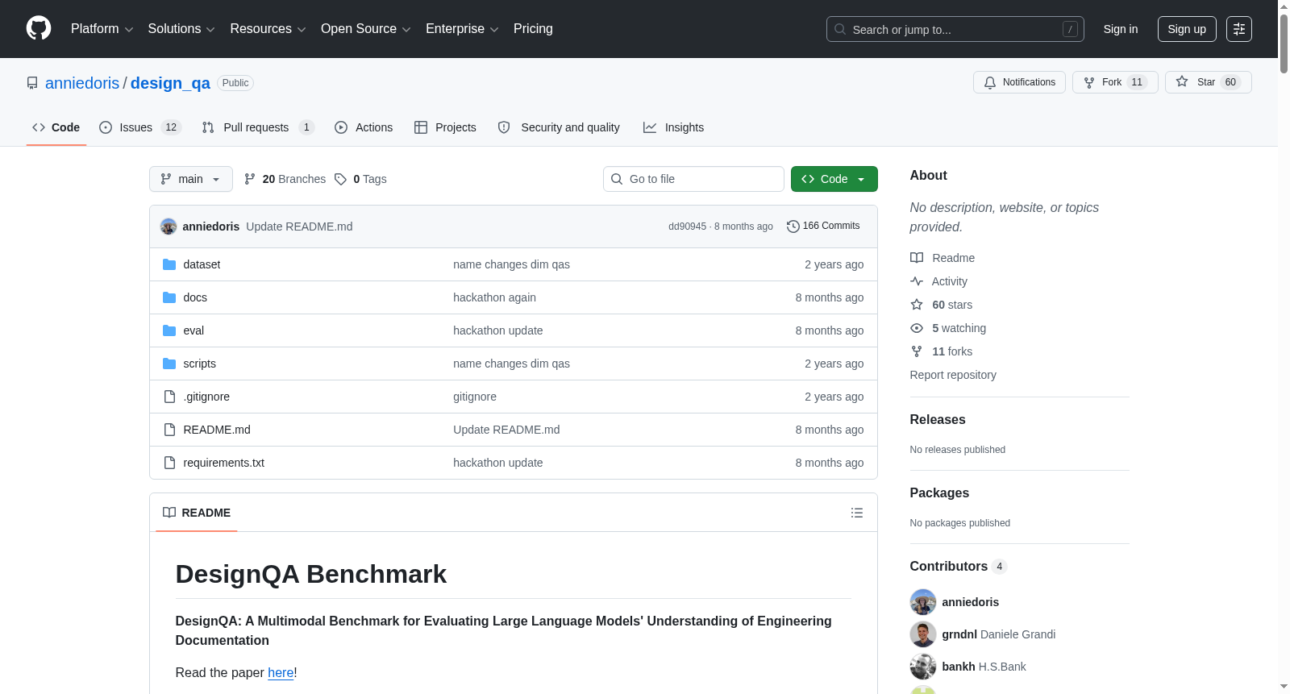
Task: Open the Contributors section heading link
Action: pos(958,567)
